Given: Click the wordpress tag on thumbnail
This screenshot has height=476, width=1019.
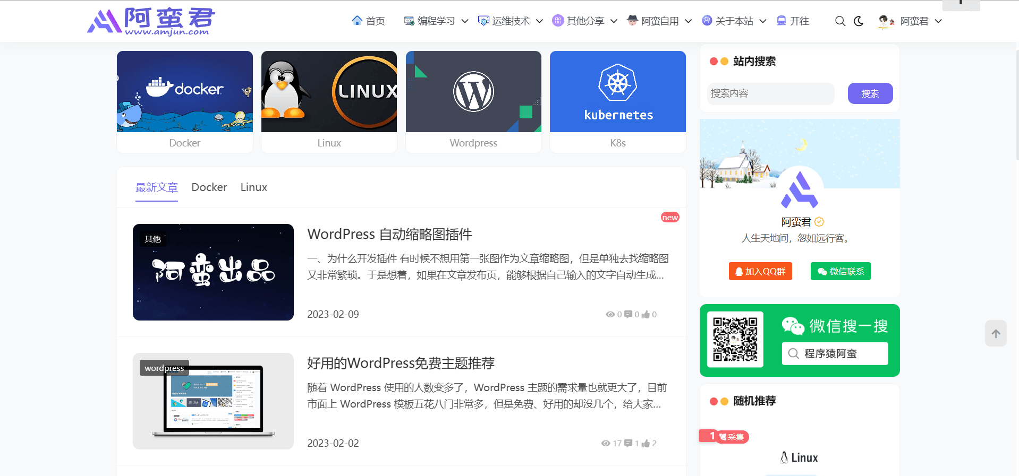Looking at the screenshot, I should (x=164, y=368).
